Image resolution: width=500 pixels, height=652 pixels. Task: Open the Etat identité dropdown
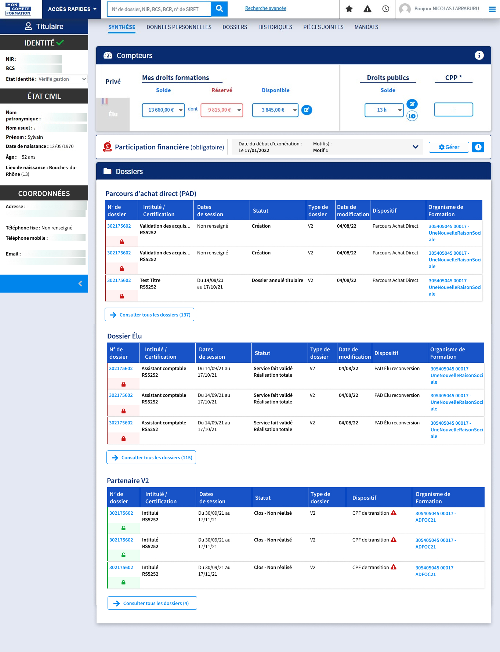pyautogui.click(x=62, y=79)
